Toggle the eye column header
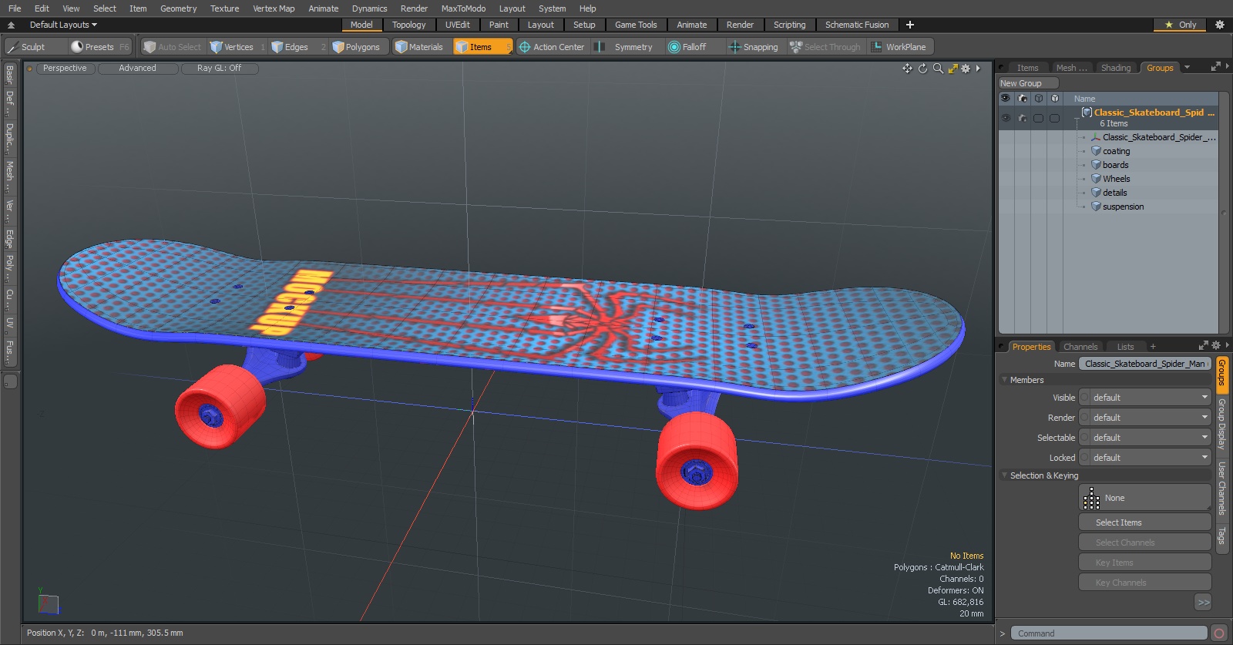The image size is (1233, 645). tap(1006, 99)
